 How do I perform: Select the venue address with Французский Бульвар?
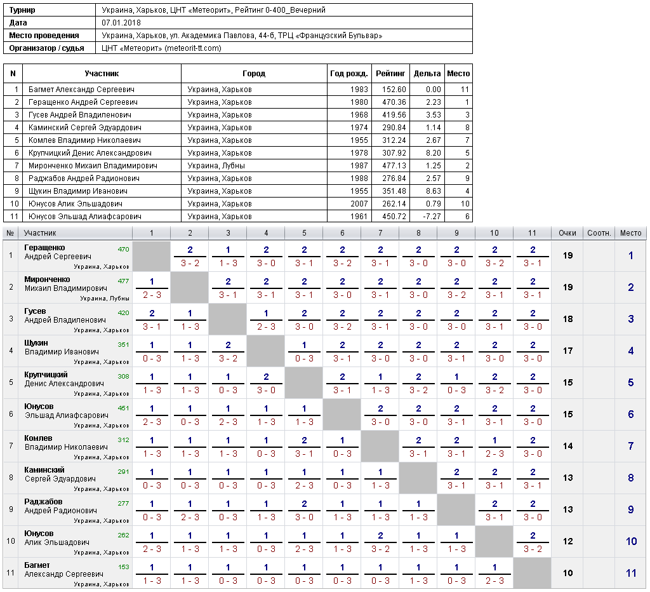tap(242, 36)
